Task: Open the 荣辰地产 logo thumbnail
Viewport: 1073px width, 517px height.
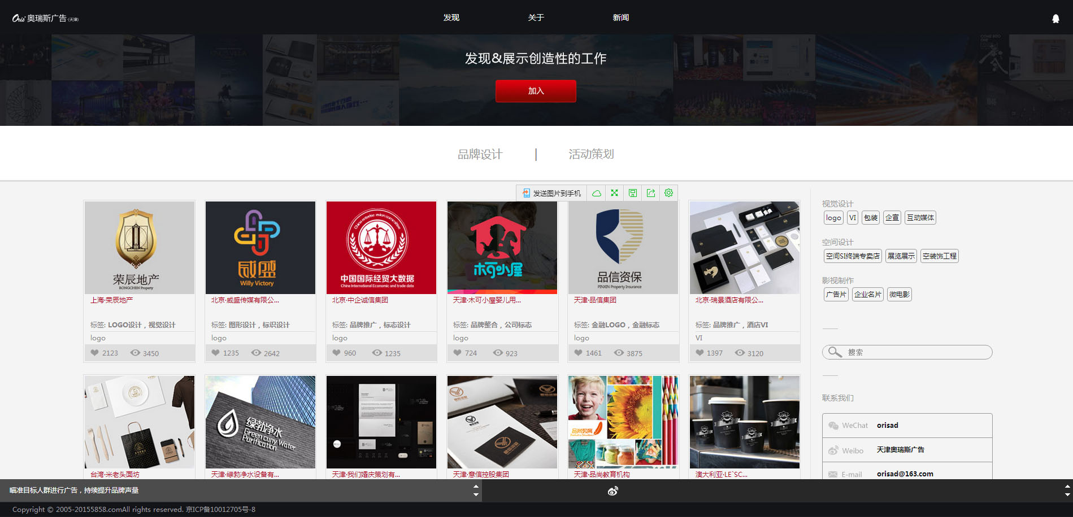Action: point(140,248)
